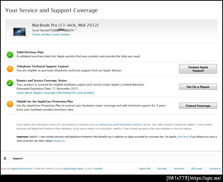Screen dimensions: 223x182
Task: Click 'Eligible for the AppleCare Protection Plan' heading
Action: point(45,101)
